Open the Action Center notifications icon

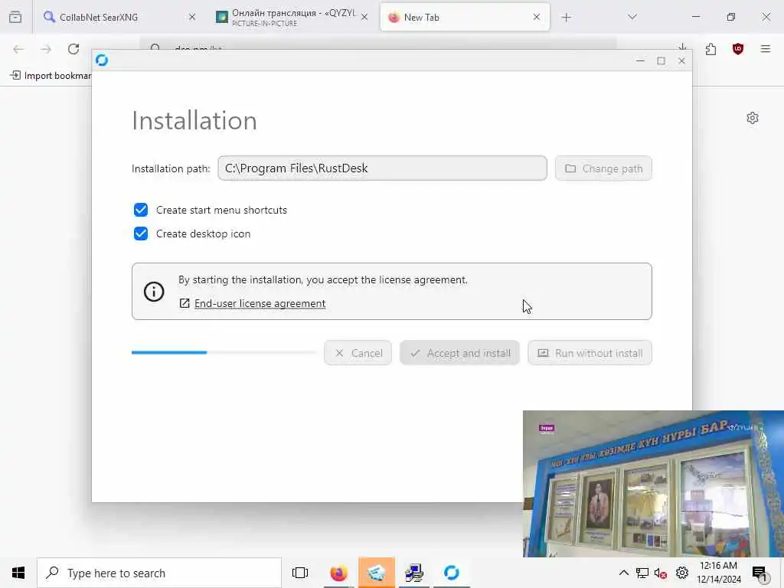click(759, 573)
